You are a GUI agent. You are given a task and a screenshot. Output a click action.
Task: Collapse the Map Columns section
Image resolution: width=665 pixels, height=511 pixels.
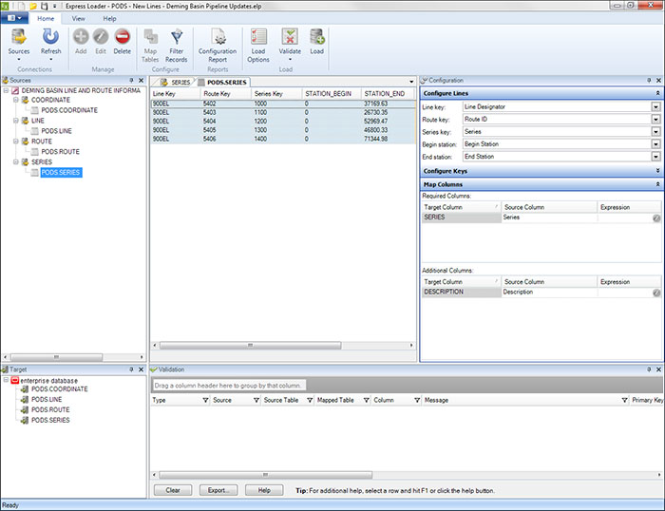pyautogui.click(x=657, y=184)
